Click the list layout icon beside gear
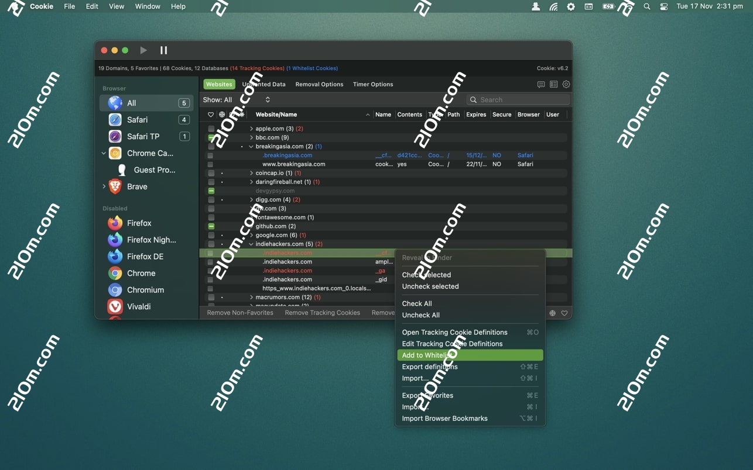Viewport: 753px width, 470px height. [553, 84]
